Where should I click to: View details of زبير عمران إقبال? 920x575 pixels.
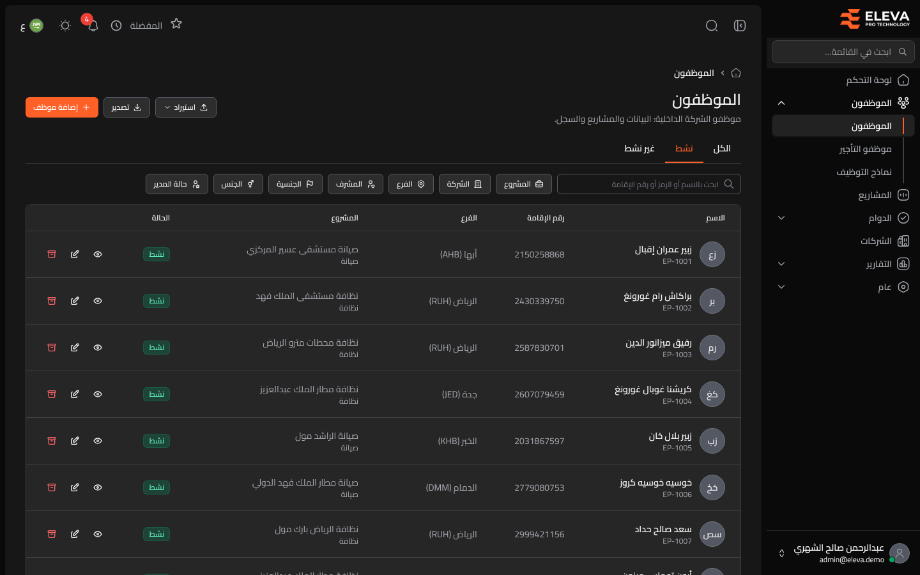coord(98,254)
